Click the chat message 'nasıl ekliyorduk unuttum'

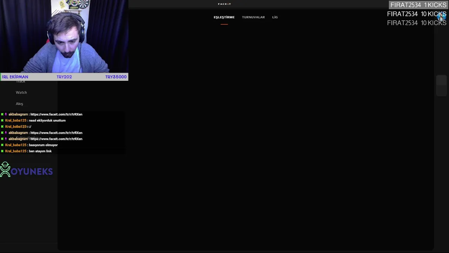click(47, 121)
